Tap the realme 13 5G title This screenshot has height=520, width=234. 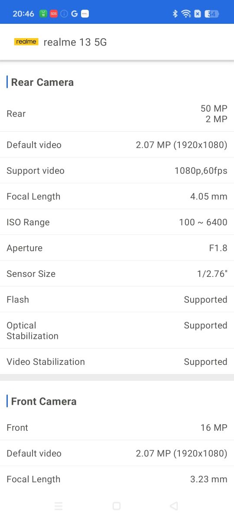[75, 42]
